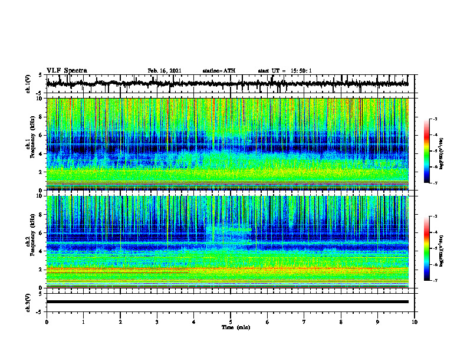Click time axis tick label "7"
This screenshot has width=467, height=361.
(304, 322)
